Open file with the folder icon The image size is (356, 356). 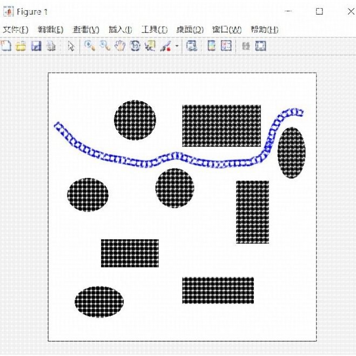(x=21, y=46)
